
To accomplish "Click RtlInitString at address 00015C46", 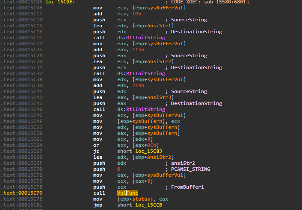I will pos(145,109).
